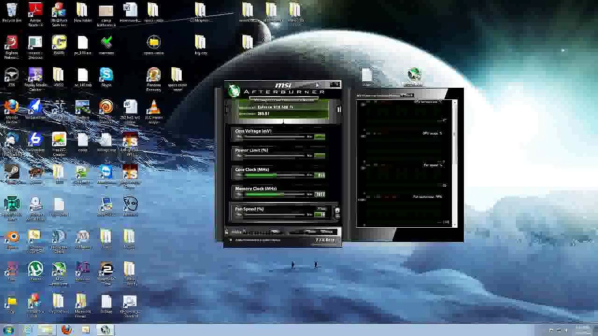Adjust the Core Voltage (mV) slider
The height and width of the screenshot is (336, 598).
[x=275, y=137]
